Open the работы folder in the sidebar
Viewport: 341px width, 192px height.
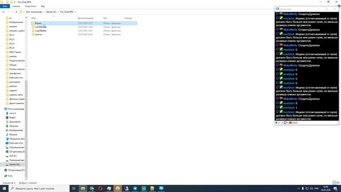pyautogui.click(x=13, y=86)
